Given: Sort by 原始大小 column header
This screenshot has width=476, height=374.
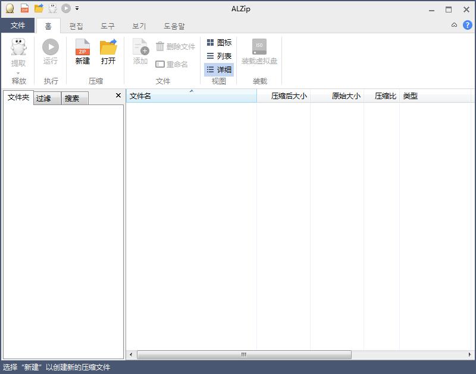Looking at the screenshot, I should [337, 96].
